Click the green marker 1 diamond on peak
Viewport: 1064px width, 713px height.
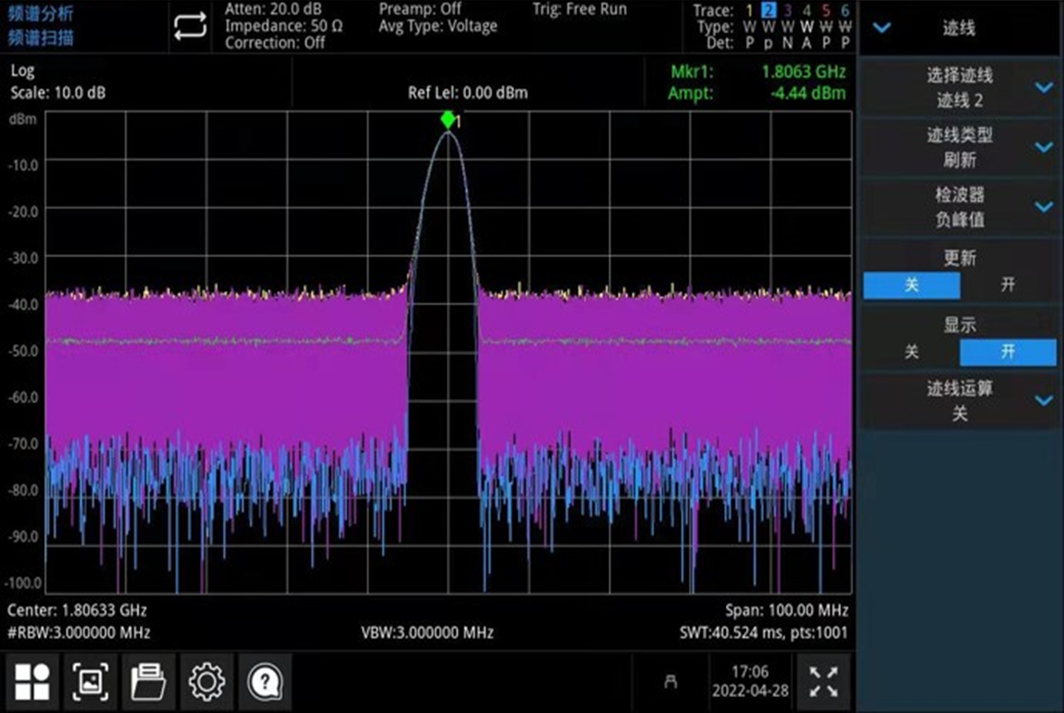pos(448,120)
